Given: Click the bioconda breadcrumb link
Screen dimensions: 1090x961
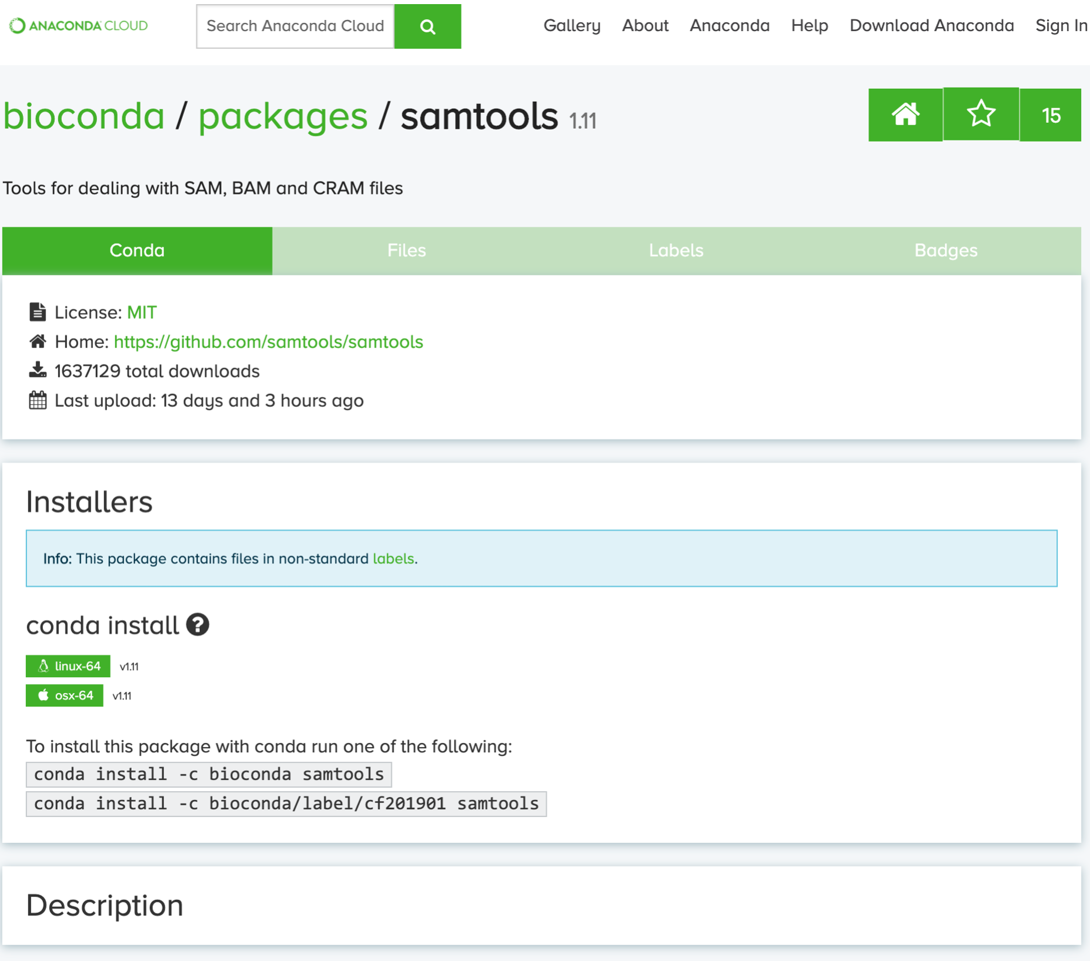Looking at the screenshot, I should pos(83,116).
